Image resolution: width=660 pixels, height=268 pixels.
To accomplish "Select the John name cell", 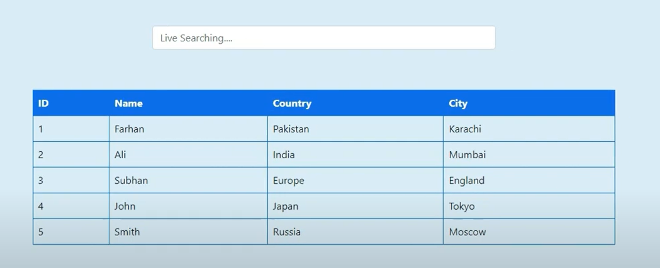I will click(188, 206).
